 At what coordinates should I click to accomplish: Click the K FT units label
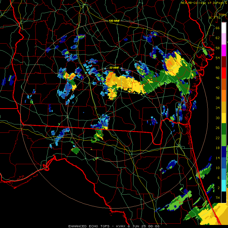tap(214, 17)
